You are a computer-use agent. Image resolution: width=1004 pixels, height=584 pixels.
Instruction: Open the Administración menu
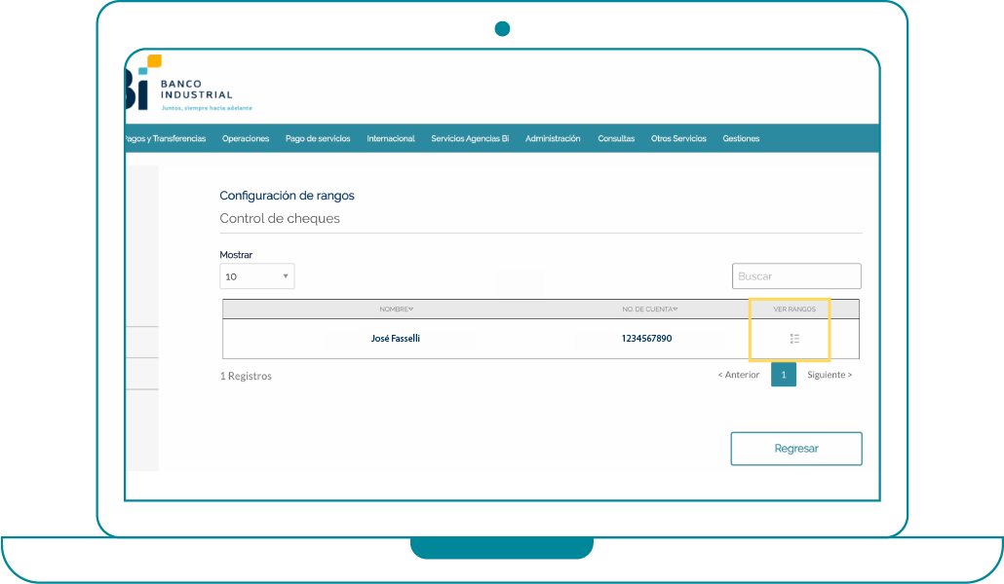[553, 138]
